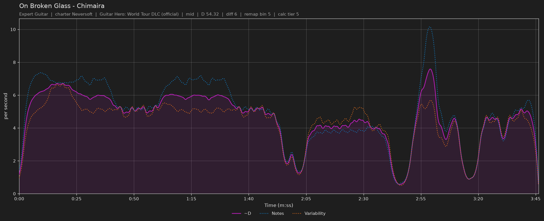Click the y-axis tick label "2"
The width and height of the screenshot is (544, 221).
point(15,161)
